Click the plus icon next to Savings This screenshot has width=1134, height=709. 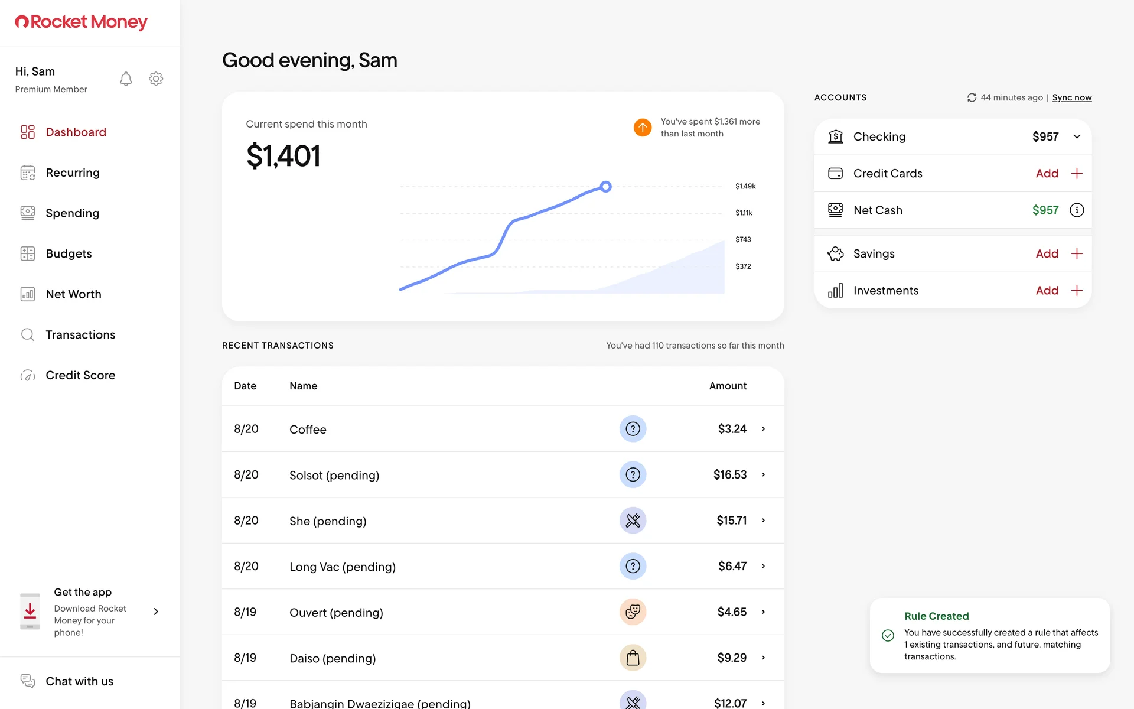click(1077, 253)
